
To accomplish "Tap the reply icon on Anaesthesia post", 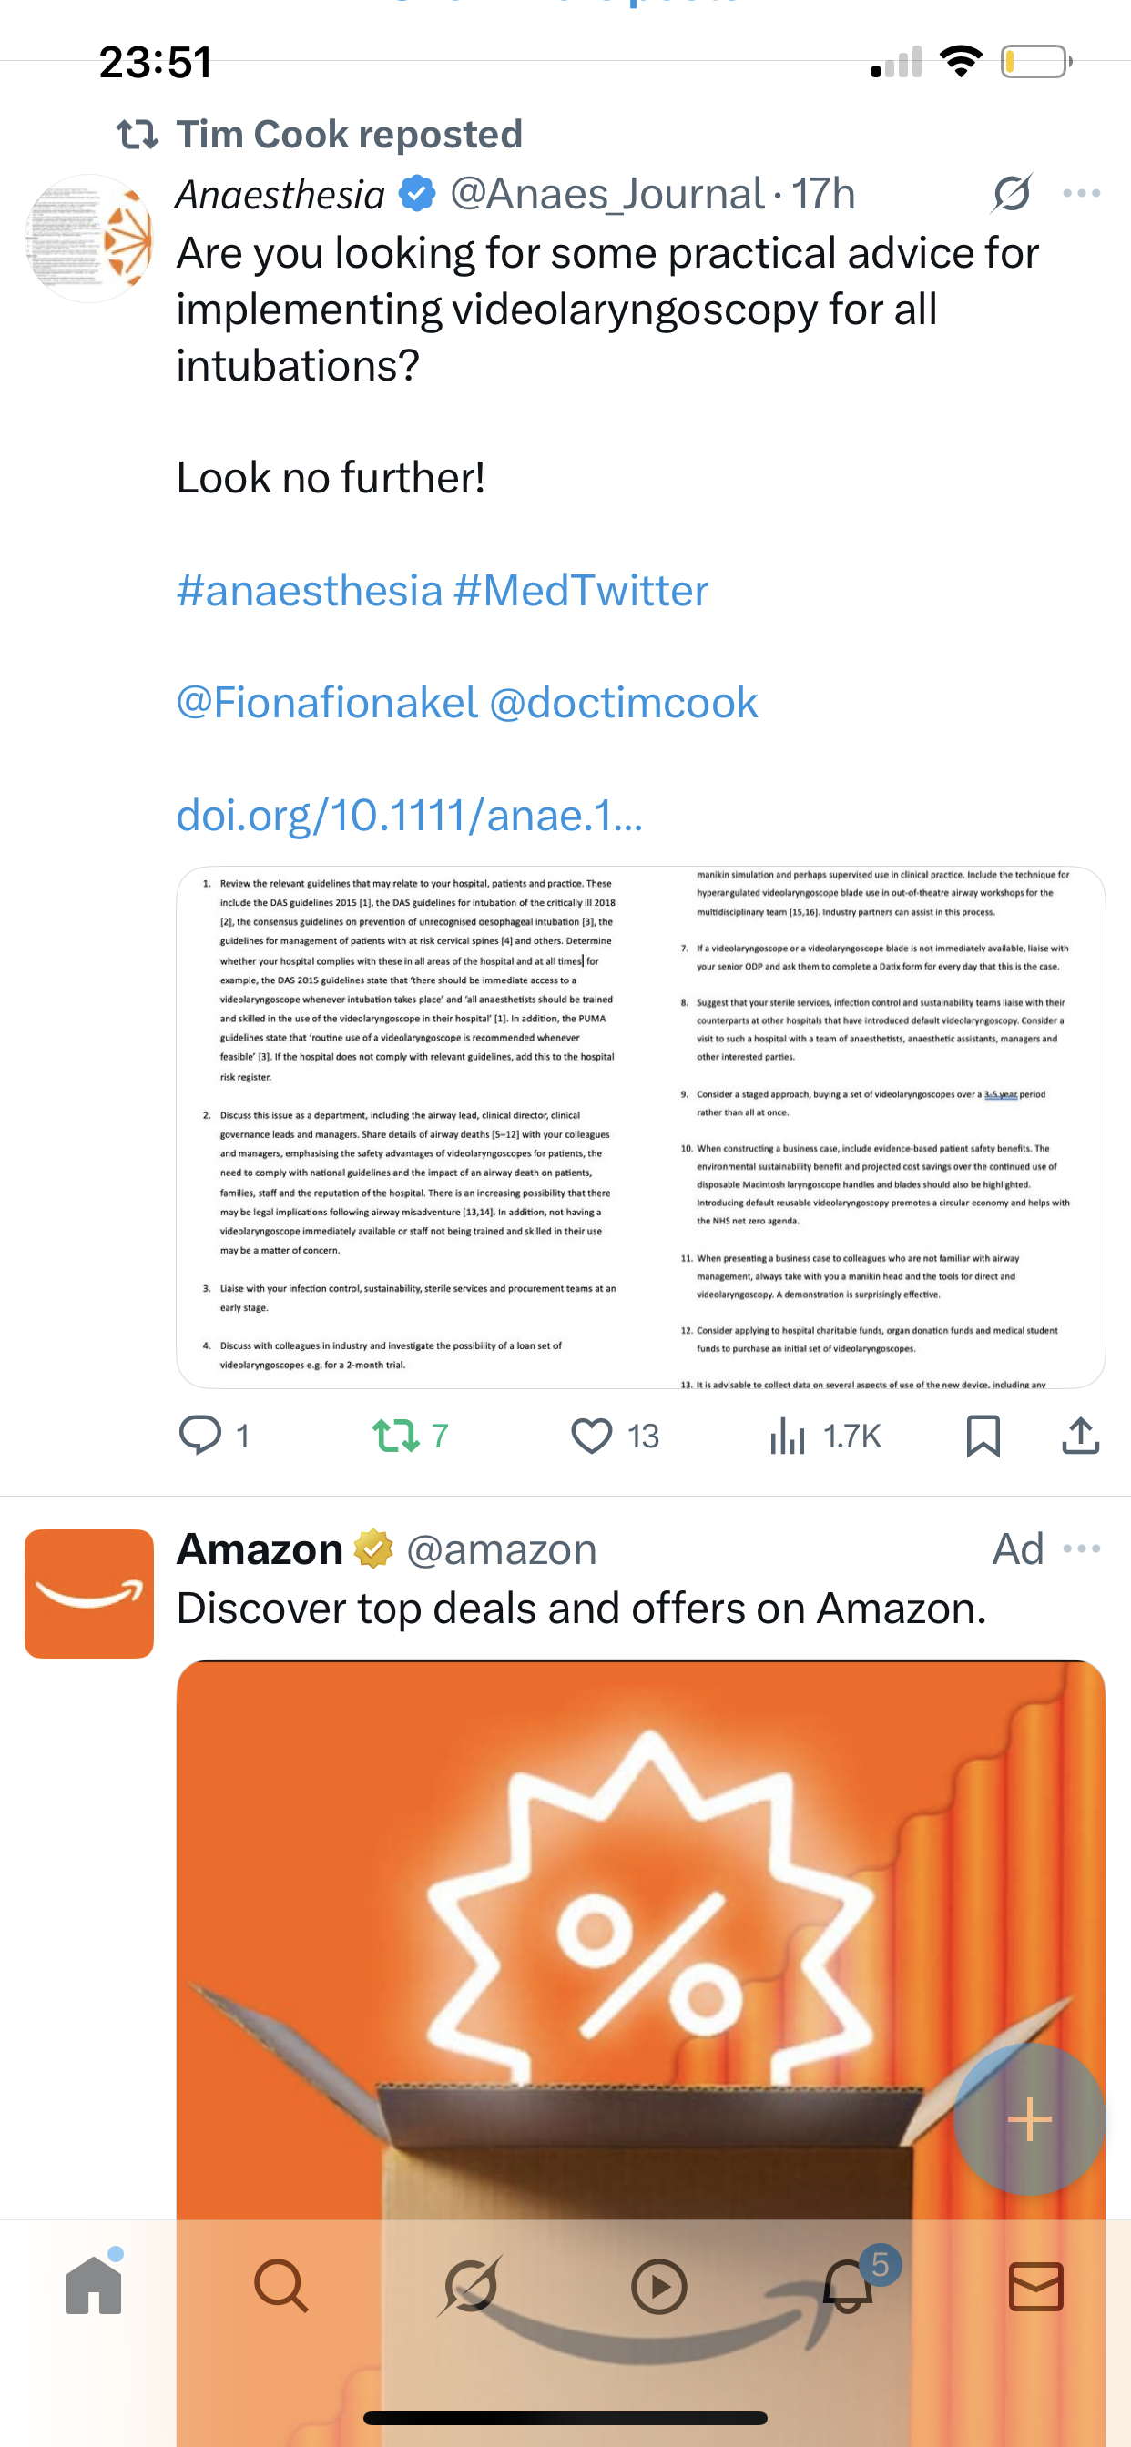I will point(200,1436).
